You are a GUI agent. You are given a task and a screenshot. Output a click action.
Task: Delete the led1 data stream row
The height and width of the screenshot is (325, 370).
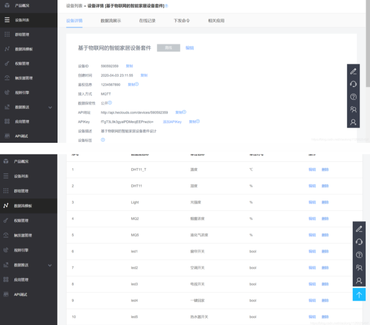pyautogui.click(x=325, y=251)
